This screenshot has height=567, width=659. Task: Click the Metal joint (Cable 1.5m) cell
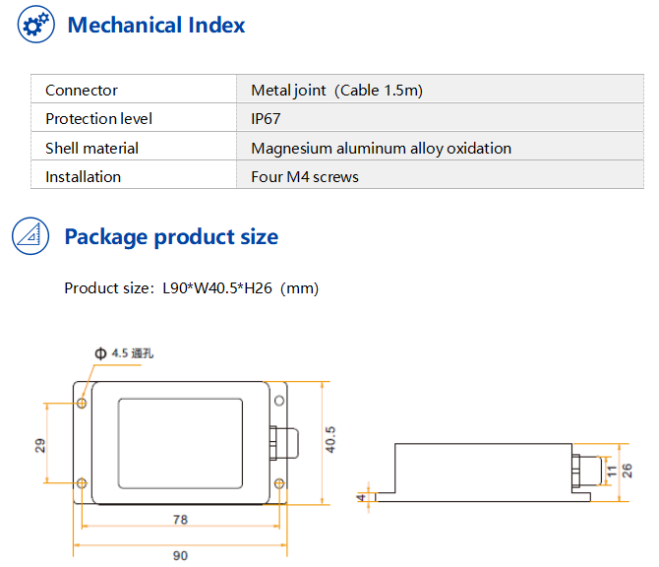pyautogui.click(x=440, y=90)
